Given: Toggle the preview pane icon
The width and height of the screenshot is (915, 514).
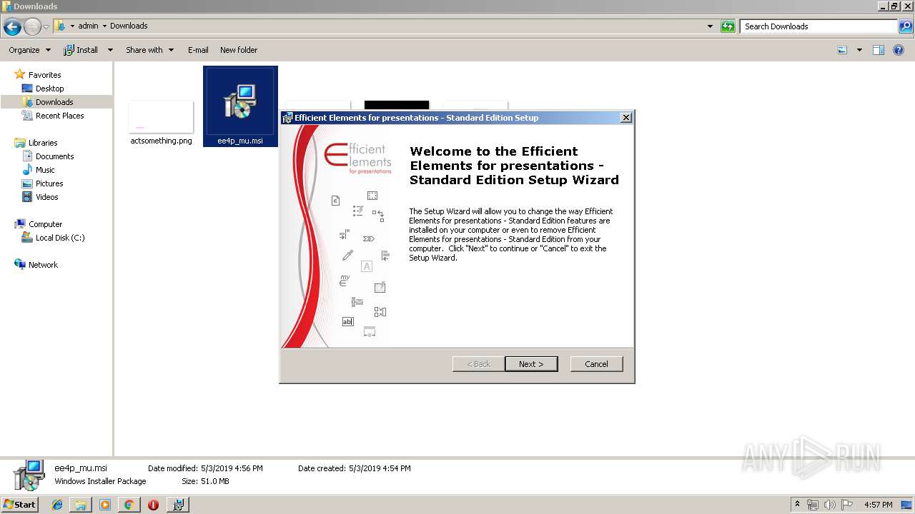Looking at the screenshot, I should pos(879,50).
